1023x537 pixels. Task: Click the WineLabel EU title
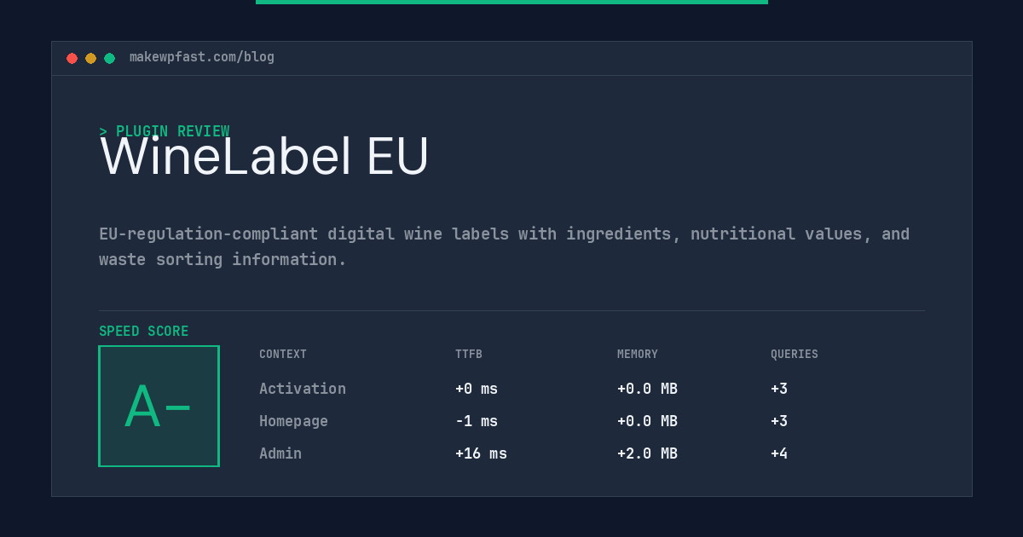[x=264, y=157]
